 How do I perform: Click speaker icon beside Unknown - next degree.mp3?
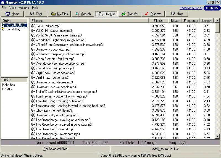pyautogui.click(x=33, y=82)
